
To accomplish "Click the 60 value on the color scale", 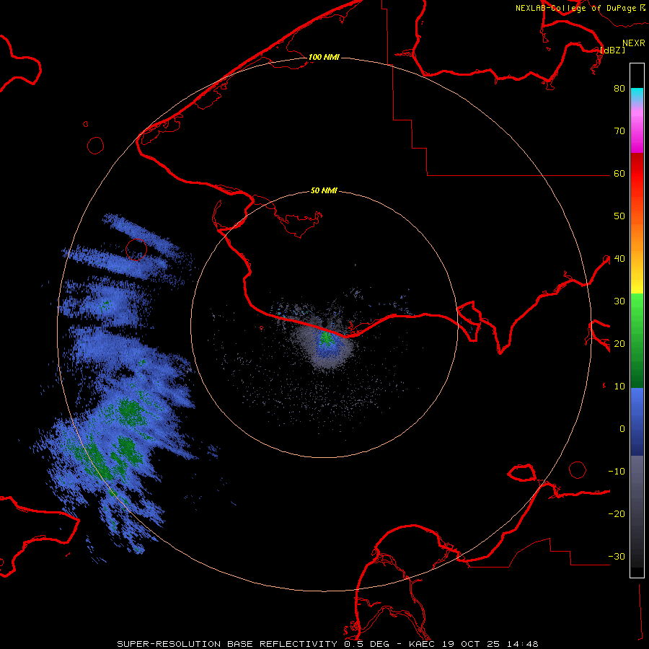I will [619, 173].
